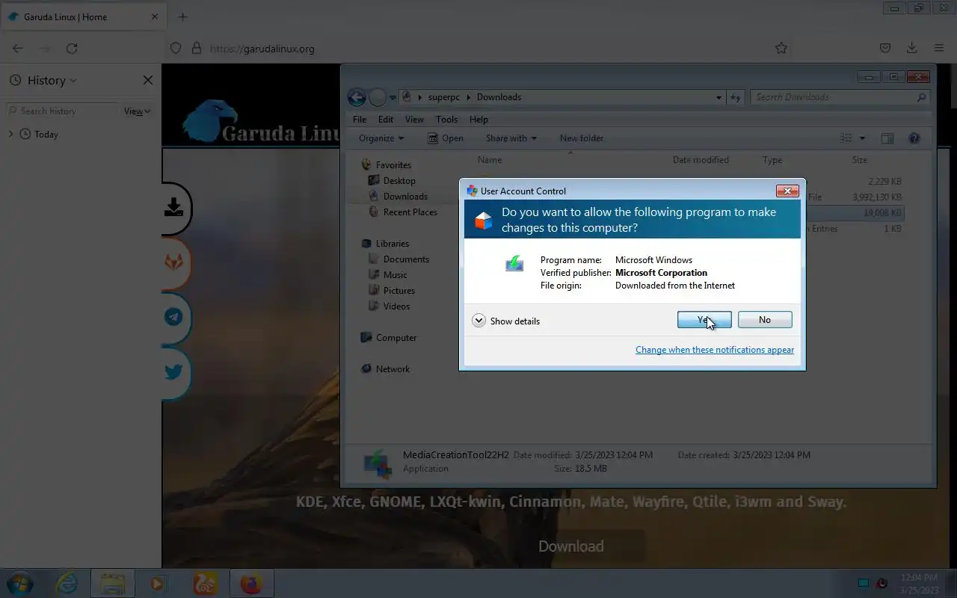The width and height of the screenshot is (957, 598).
Task: Select Documents library
Action: coord(406,259)
